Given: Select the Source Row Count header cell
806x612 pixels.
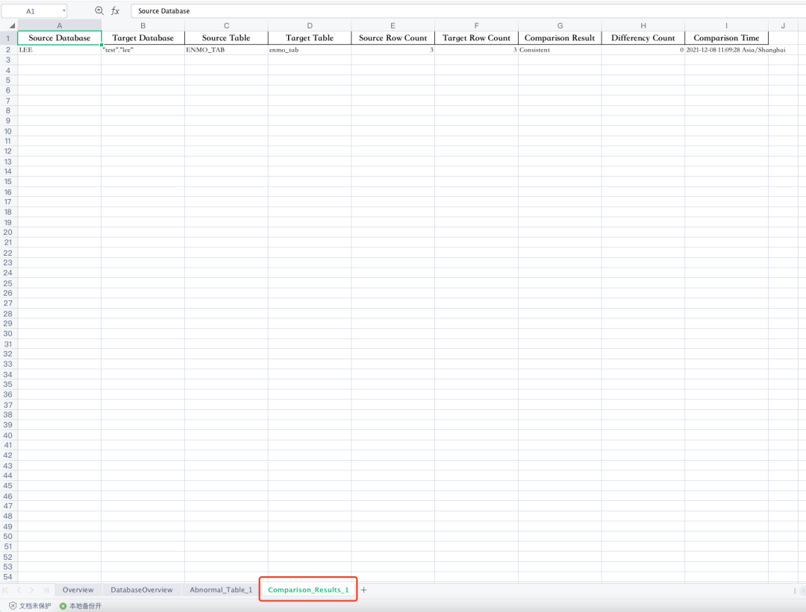Looking at the screenshot, I should [393, 38].
